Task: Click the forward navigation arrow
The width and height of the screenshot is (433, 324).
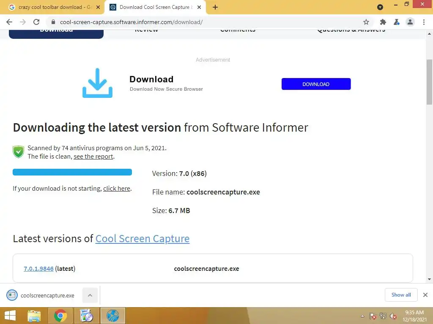Action: coord(23,22)
